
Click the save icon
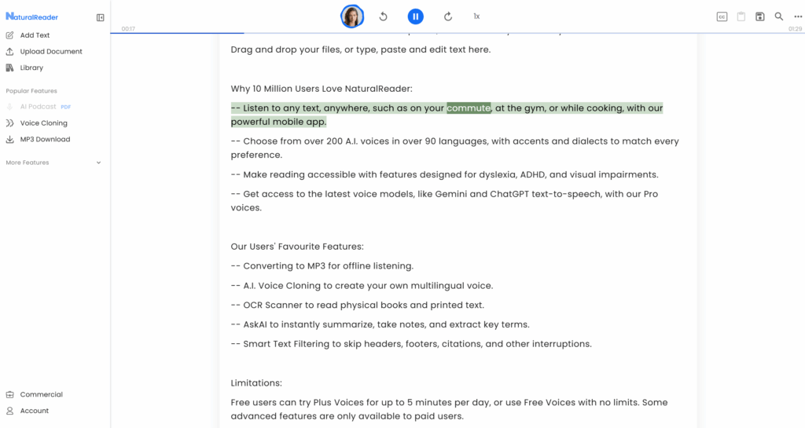[760, 16]
